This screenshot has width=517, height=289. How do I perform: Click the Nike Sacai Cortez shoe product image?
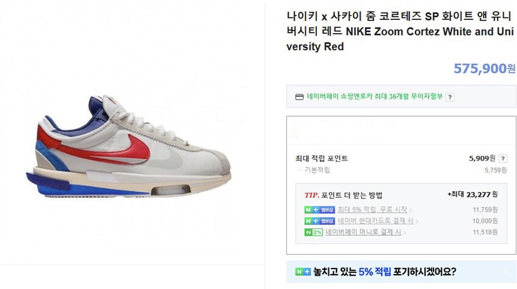tap(129, 146)
